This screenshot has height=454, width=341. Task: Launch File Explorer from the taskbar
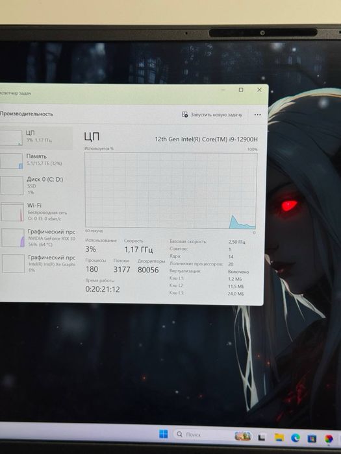tap(279, 438)
